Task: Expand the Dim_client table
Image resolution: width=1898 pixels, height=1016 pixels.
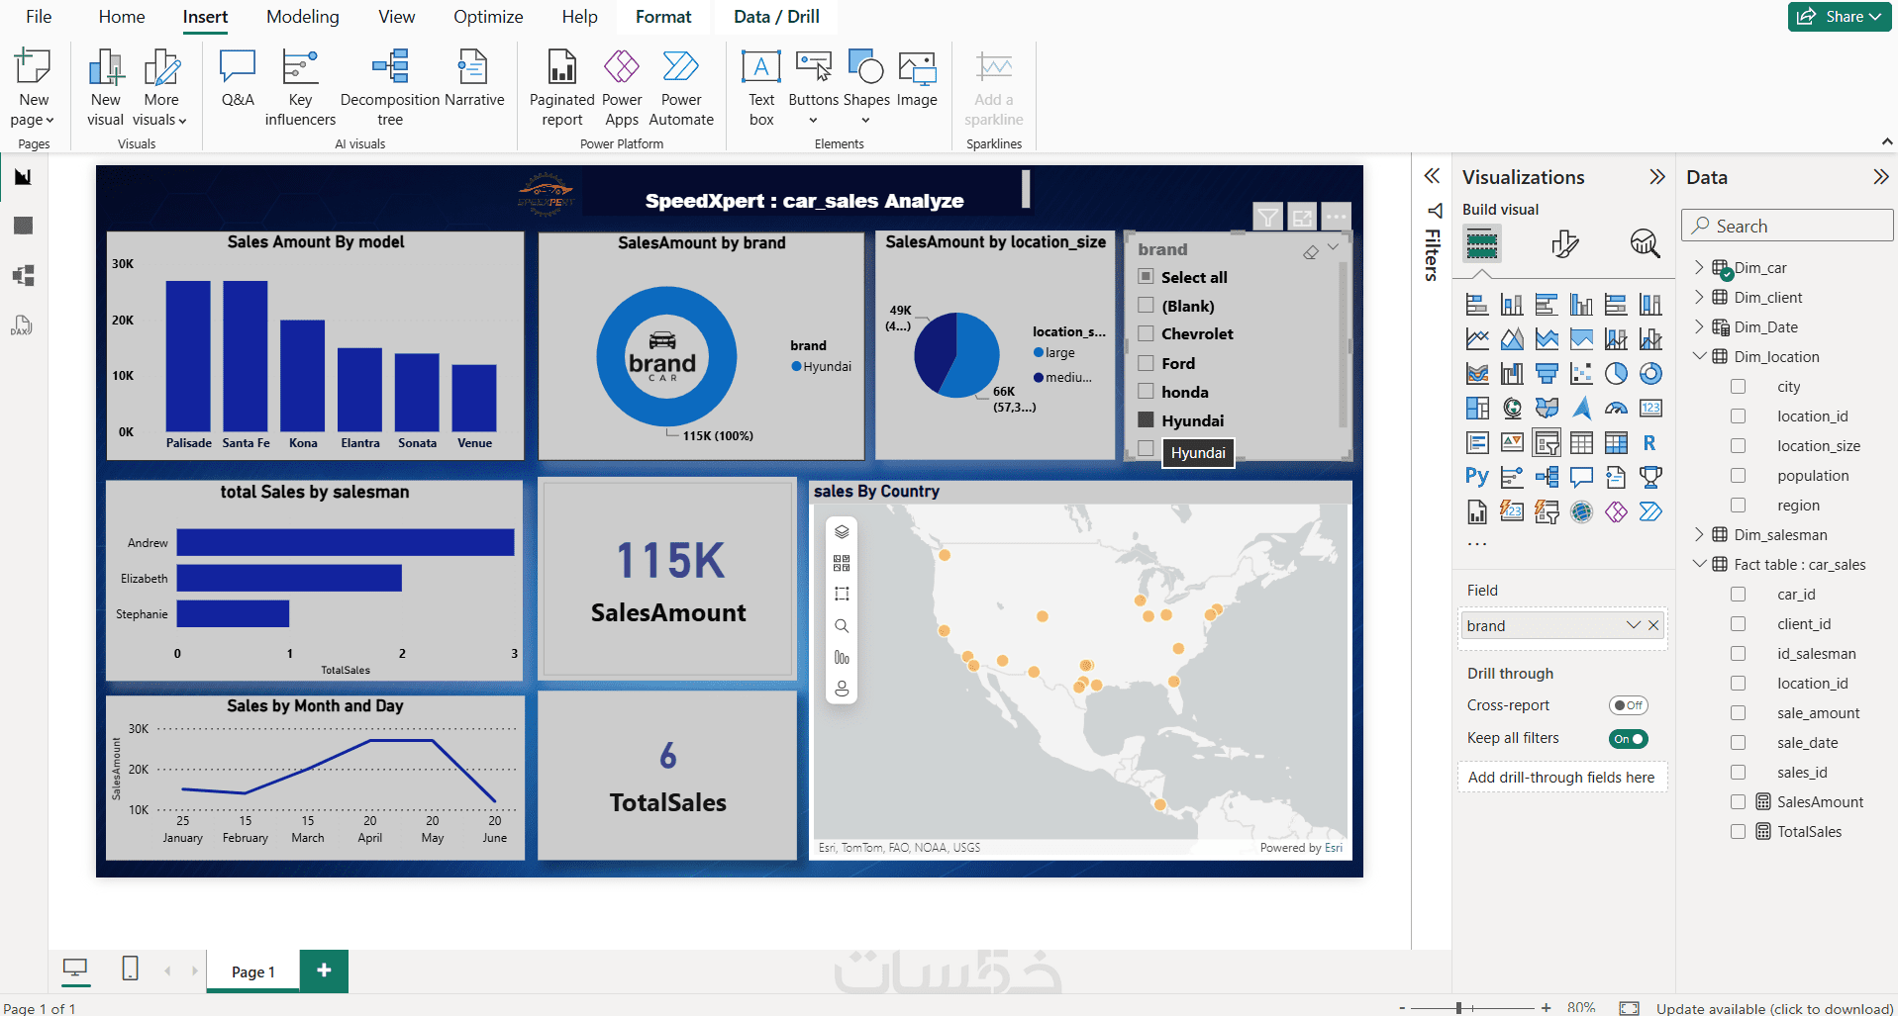Action: pyautogui.click(x=1699, y=297)
